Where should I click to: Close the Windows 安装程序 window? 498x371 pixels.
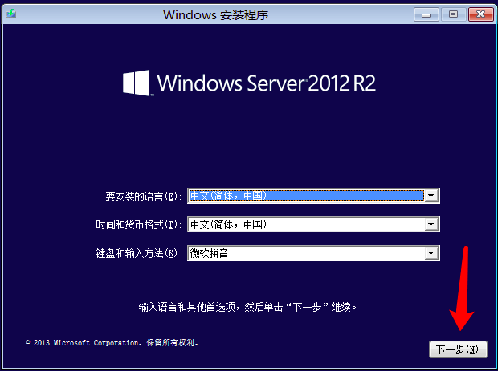pyautogui.click(x=481, y=14)
